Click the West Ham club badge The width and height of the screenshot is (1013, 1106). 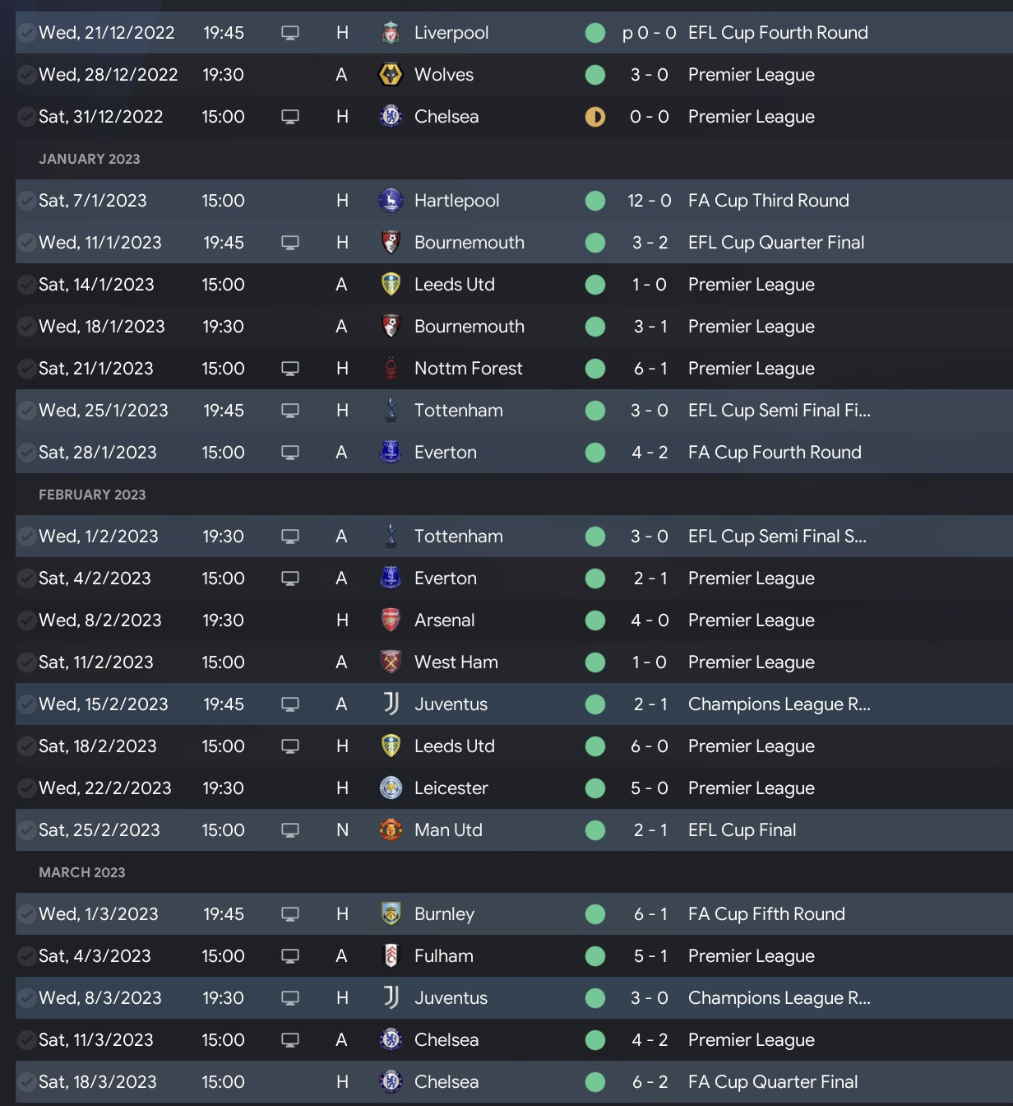click(x=391, y=662)
